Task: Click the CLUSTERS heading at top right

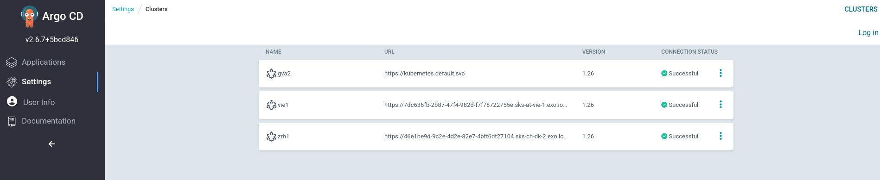Action: click(x=861, y=9)
